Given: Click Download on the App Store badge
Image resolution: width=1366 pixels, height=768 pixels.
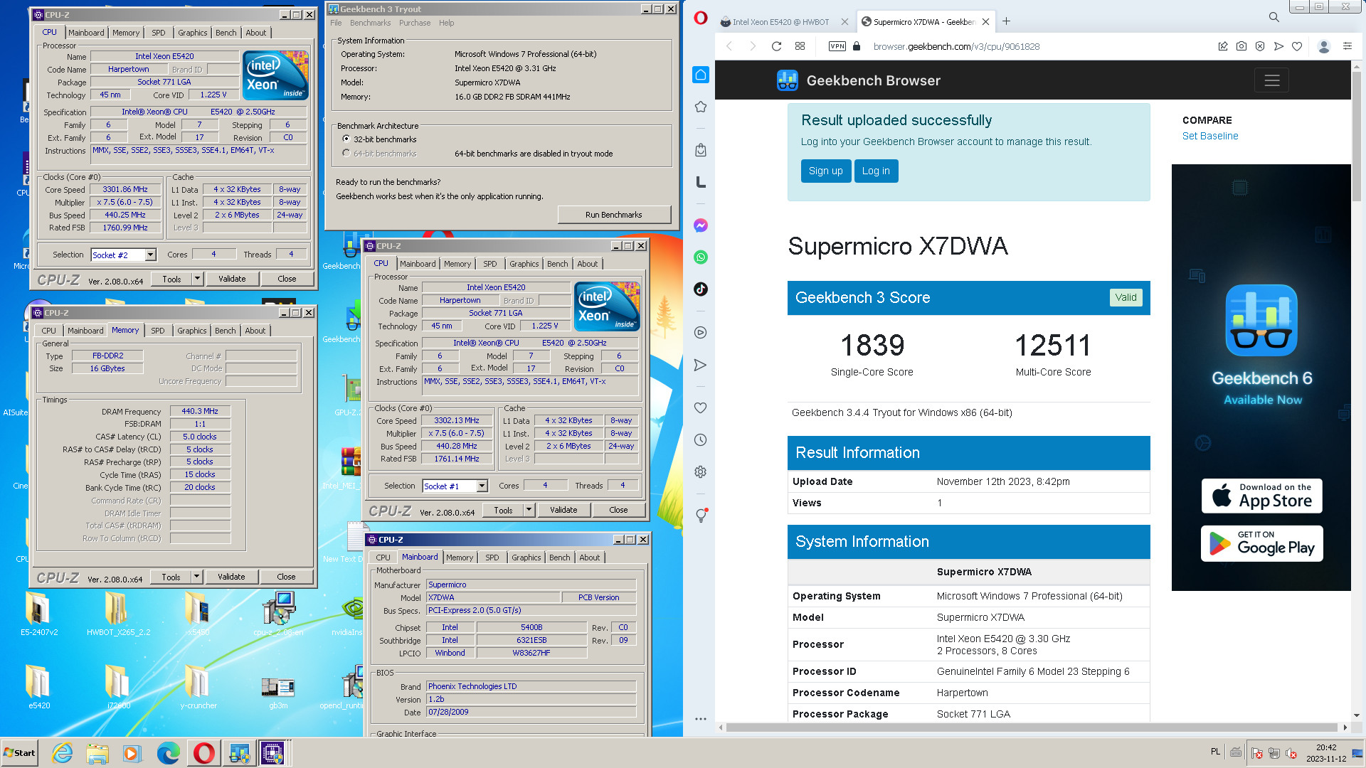Looking at the screenshot, I should pos(1262,496).
